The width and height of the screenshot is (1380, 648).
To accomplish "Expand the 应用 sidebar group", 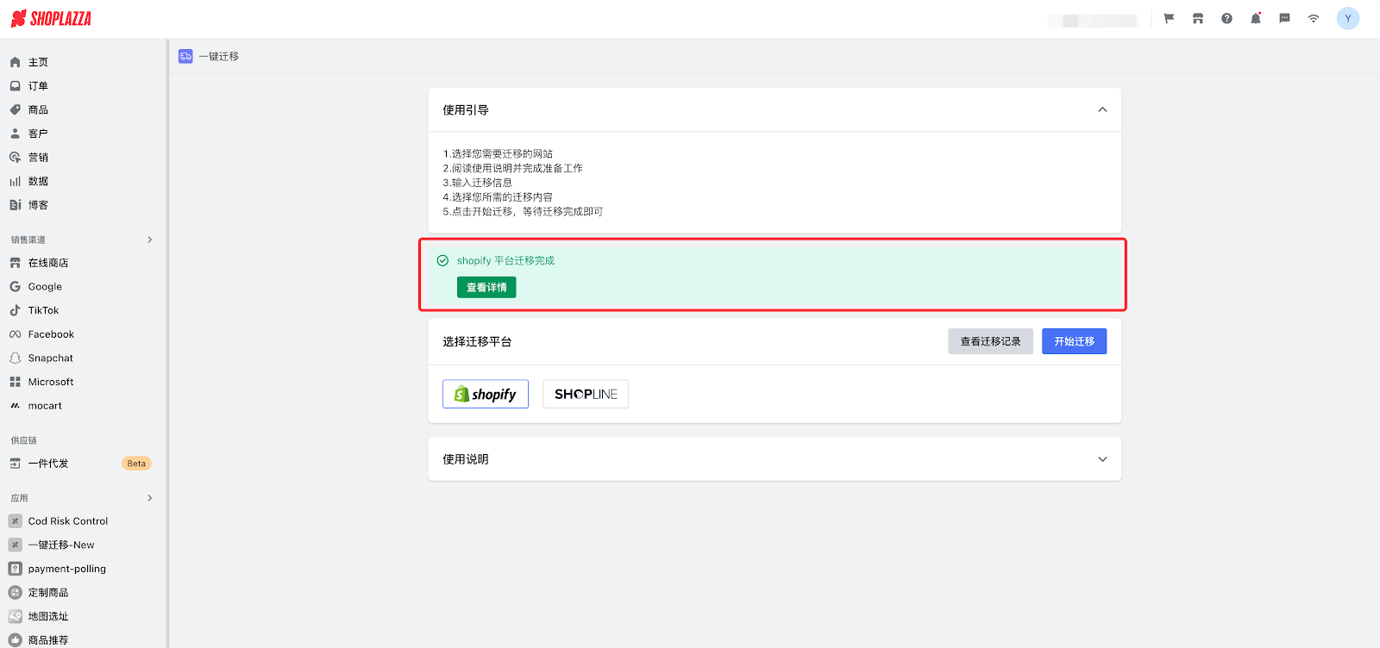I will (x=149, y=498).
